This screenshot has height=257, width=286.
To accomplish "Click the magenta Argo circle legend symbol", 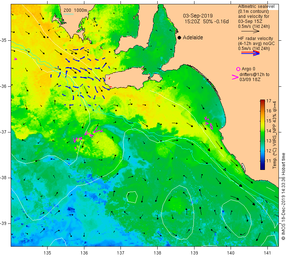I will coord(238,69).
